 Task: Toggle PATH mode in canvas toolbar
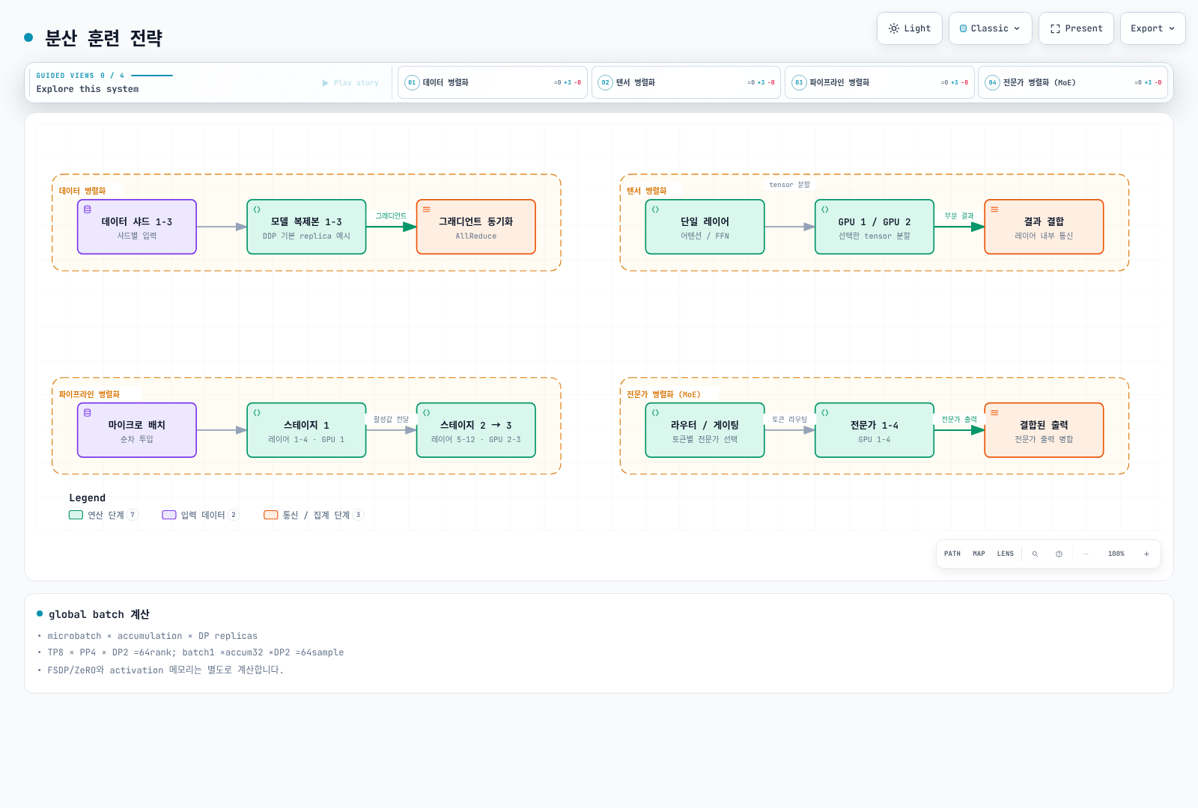click(x=952, y=554)
